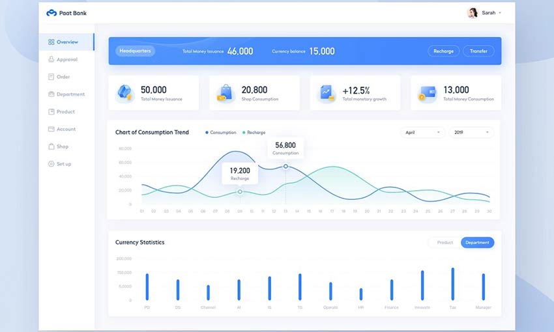The height and width of the screenshot is (332, 554).
Task: Click the 56,800 Consumption data point marker
Action: (285, 167)
